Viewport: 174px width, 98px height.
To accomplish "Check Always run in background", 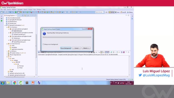I will click(43, 44).
